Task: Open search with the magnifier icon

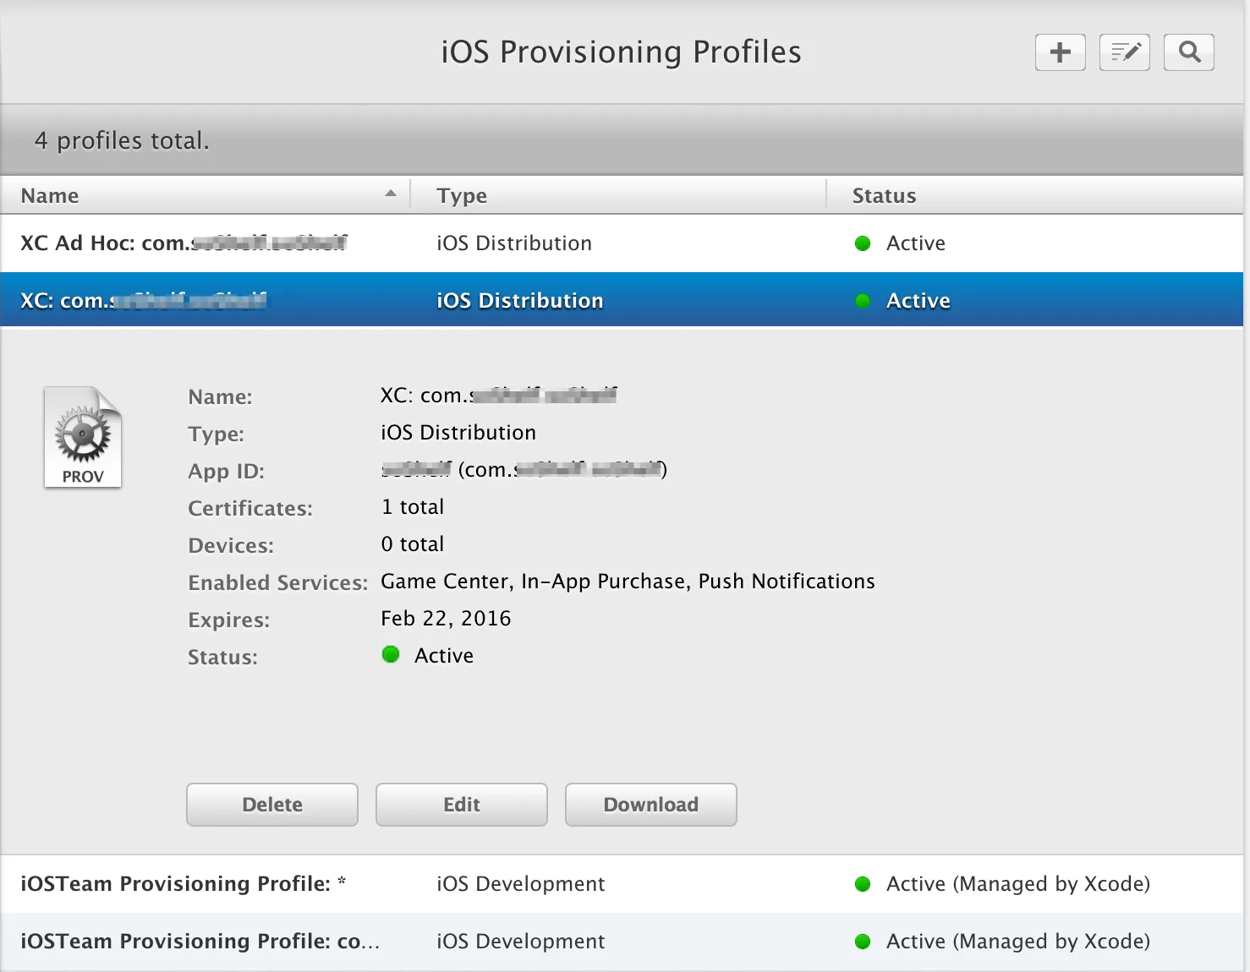Action: pos(1188,52)
